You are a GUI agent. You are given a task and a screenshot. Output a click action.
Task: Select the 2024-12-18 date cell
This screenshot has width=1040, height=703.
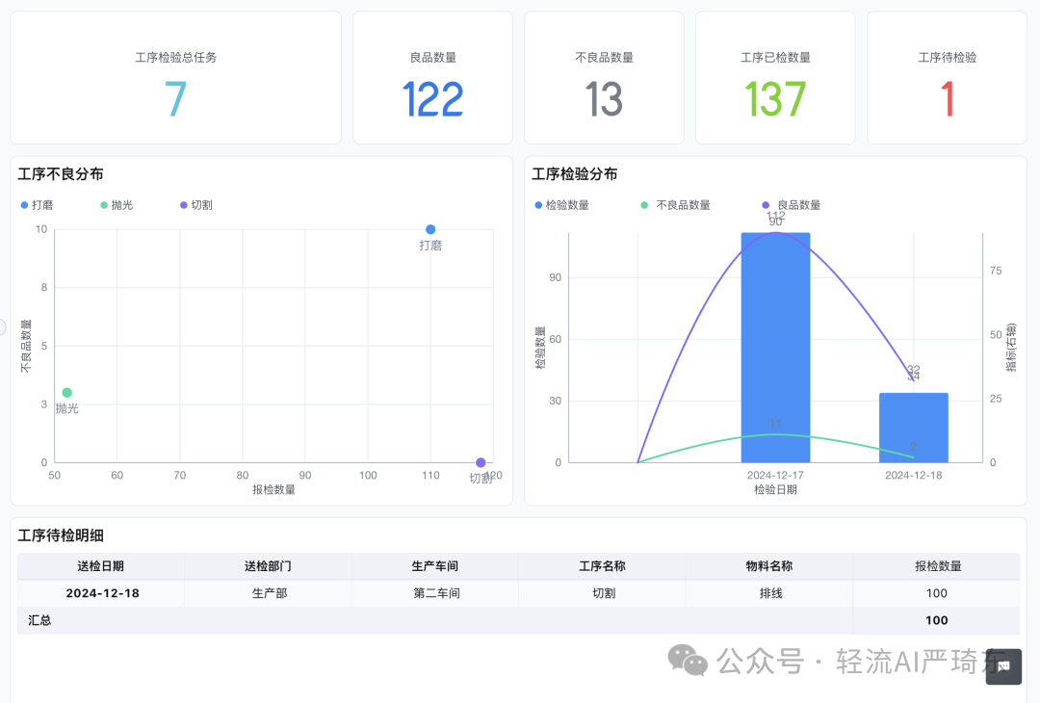pyautogui.click(x=102, y=593)
